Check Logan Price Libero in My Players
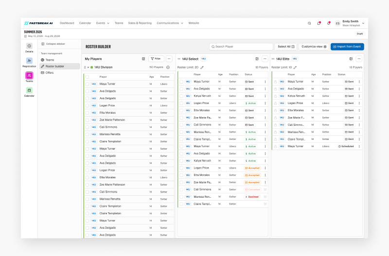Viewport: 389px width, 256px height. point(88,106)
